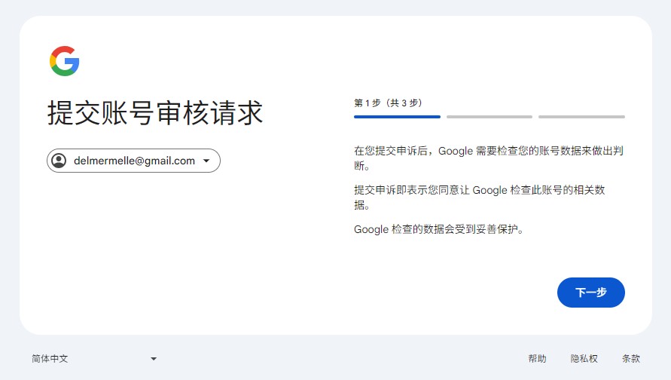The width and height of the screenshot is (671, 380).
Task: Click the first blue progress step bar
Action: pos(397,117)
